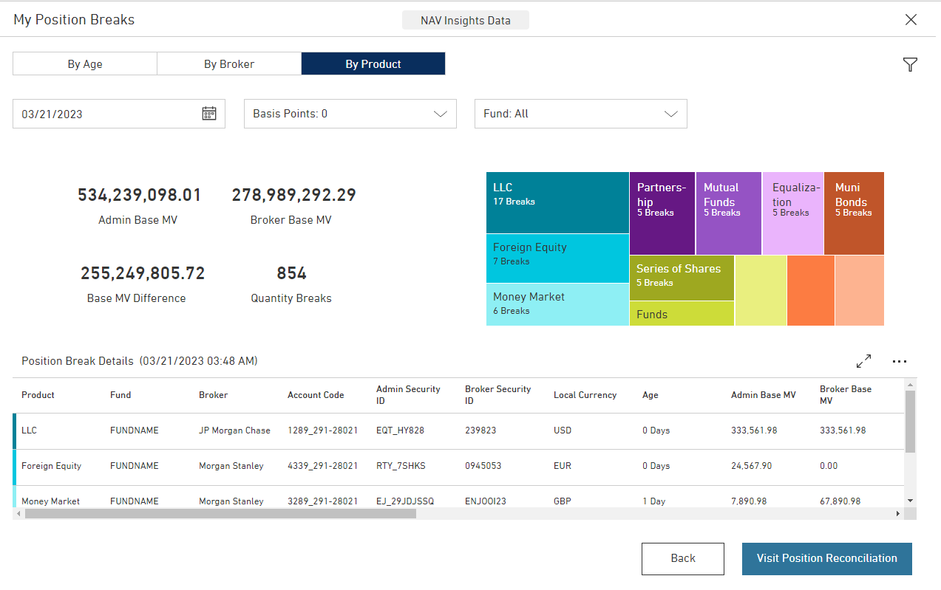Click Visit Position Reconciliation button

point(826,558)
